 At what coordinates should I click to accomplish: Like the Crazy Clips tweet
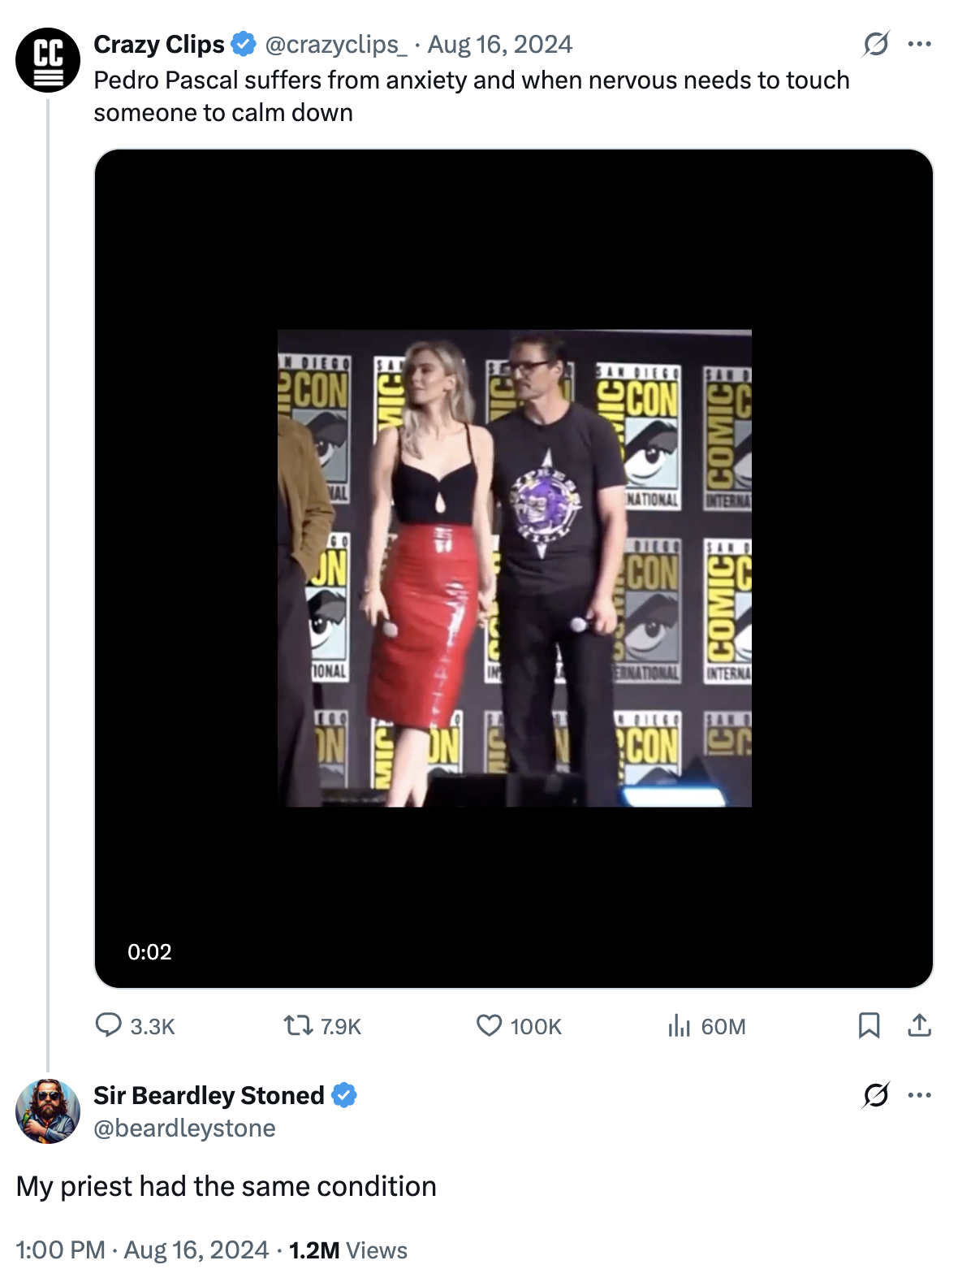[x=489, y=1025]
